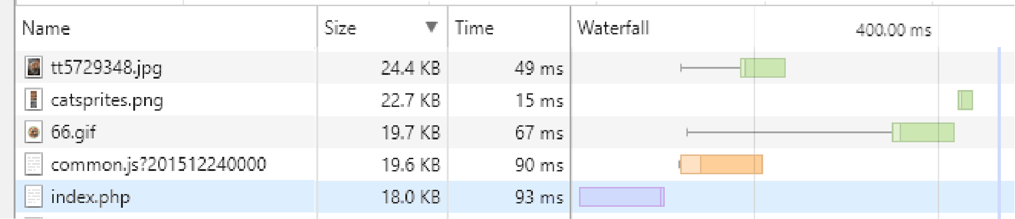This screenshot has height=219, width=1015.
Task: Open the tt5729348.jpg request
Action: tap(106, 68)
